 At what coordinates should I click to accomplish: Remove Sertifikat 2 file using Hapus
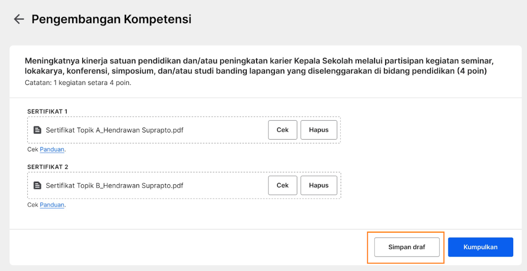(319, 185)
